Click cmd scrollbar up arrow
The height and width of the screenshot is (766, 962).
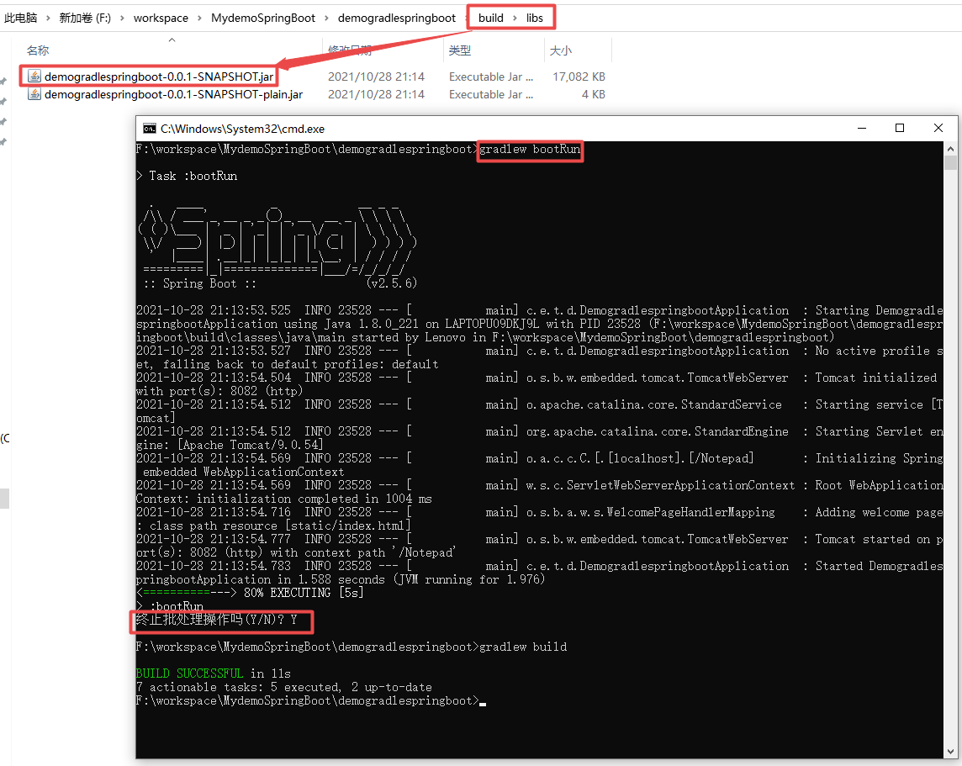click(x=950, y=149)
